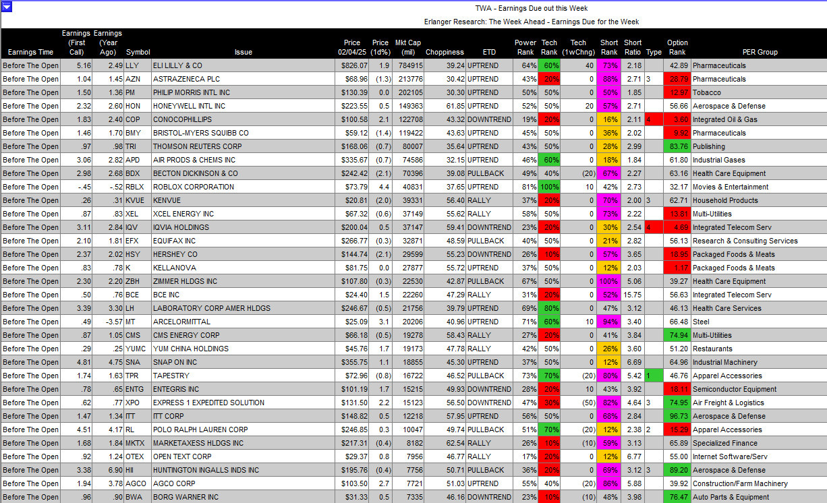Click the KVUE symbol cell
The width and height of the screenshot is (827, 503).
[x=137, y=200]
